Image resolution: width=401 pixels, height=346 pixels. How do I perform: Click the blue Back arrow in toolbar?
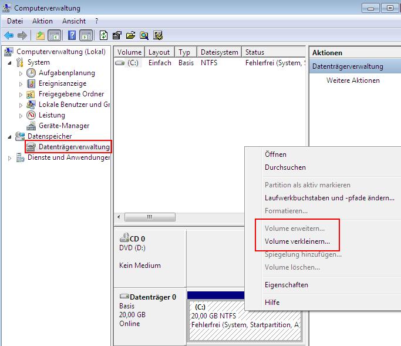pos(9,35)
